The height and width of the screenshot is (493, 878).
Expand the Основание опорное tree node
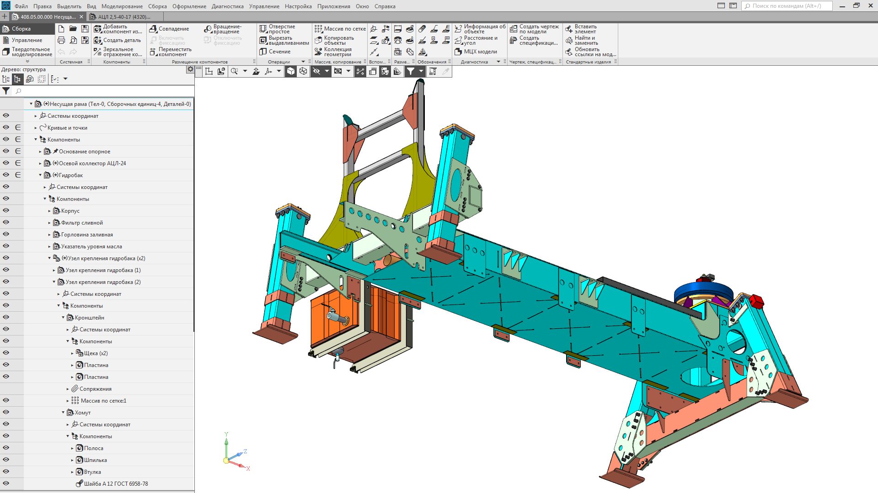40,152
